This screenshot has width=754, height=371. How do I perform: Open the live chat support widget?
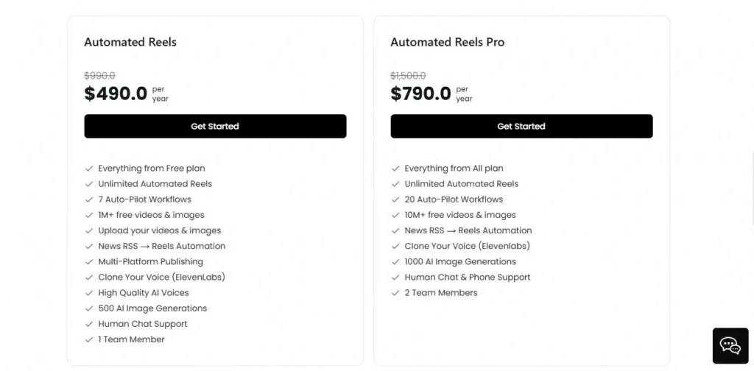(730, 346)
